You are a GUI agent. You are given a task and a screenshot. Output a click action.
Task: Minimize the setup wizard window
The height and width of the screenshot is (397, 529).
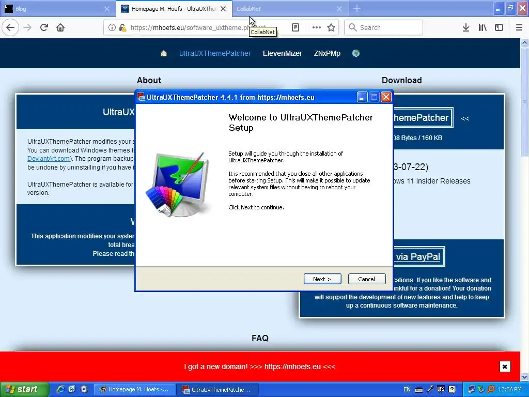coord(362,97)
